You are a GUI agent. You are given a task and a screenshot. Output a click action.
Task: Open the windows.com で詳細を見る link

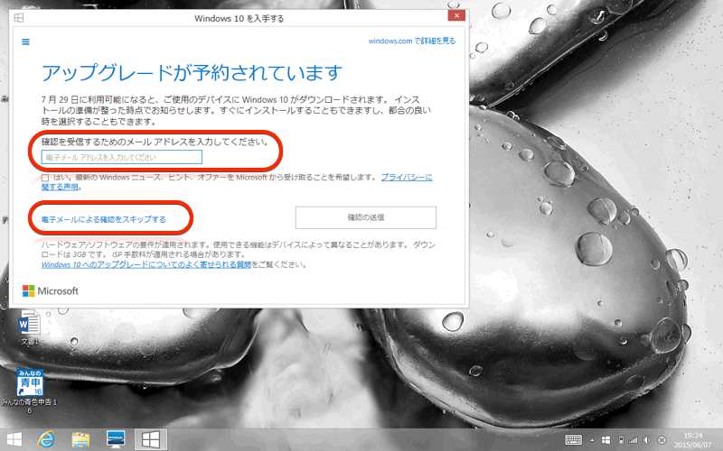(411, 41)
